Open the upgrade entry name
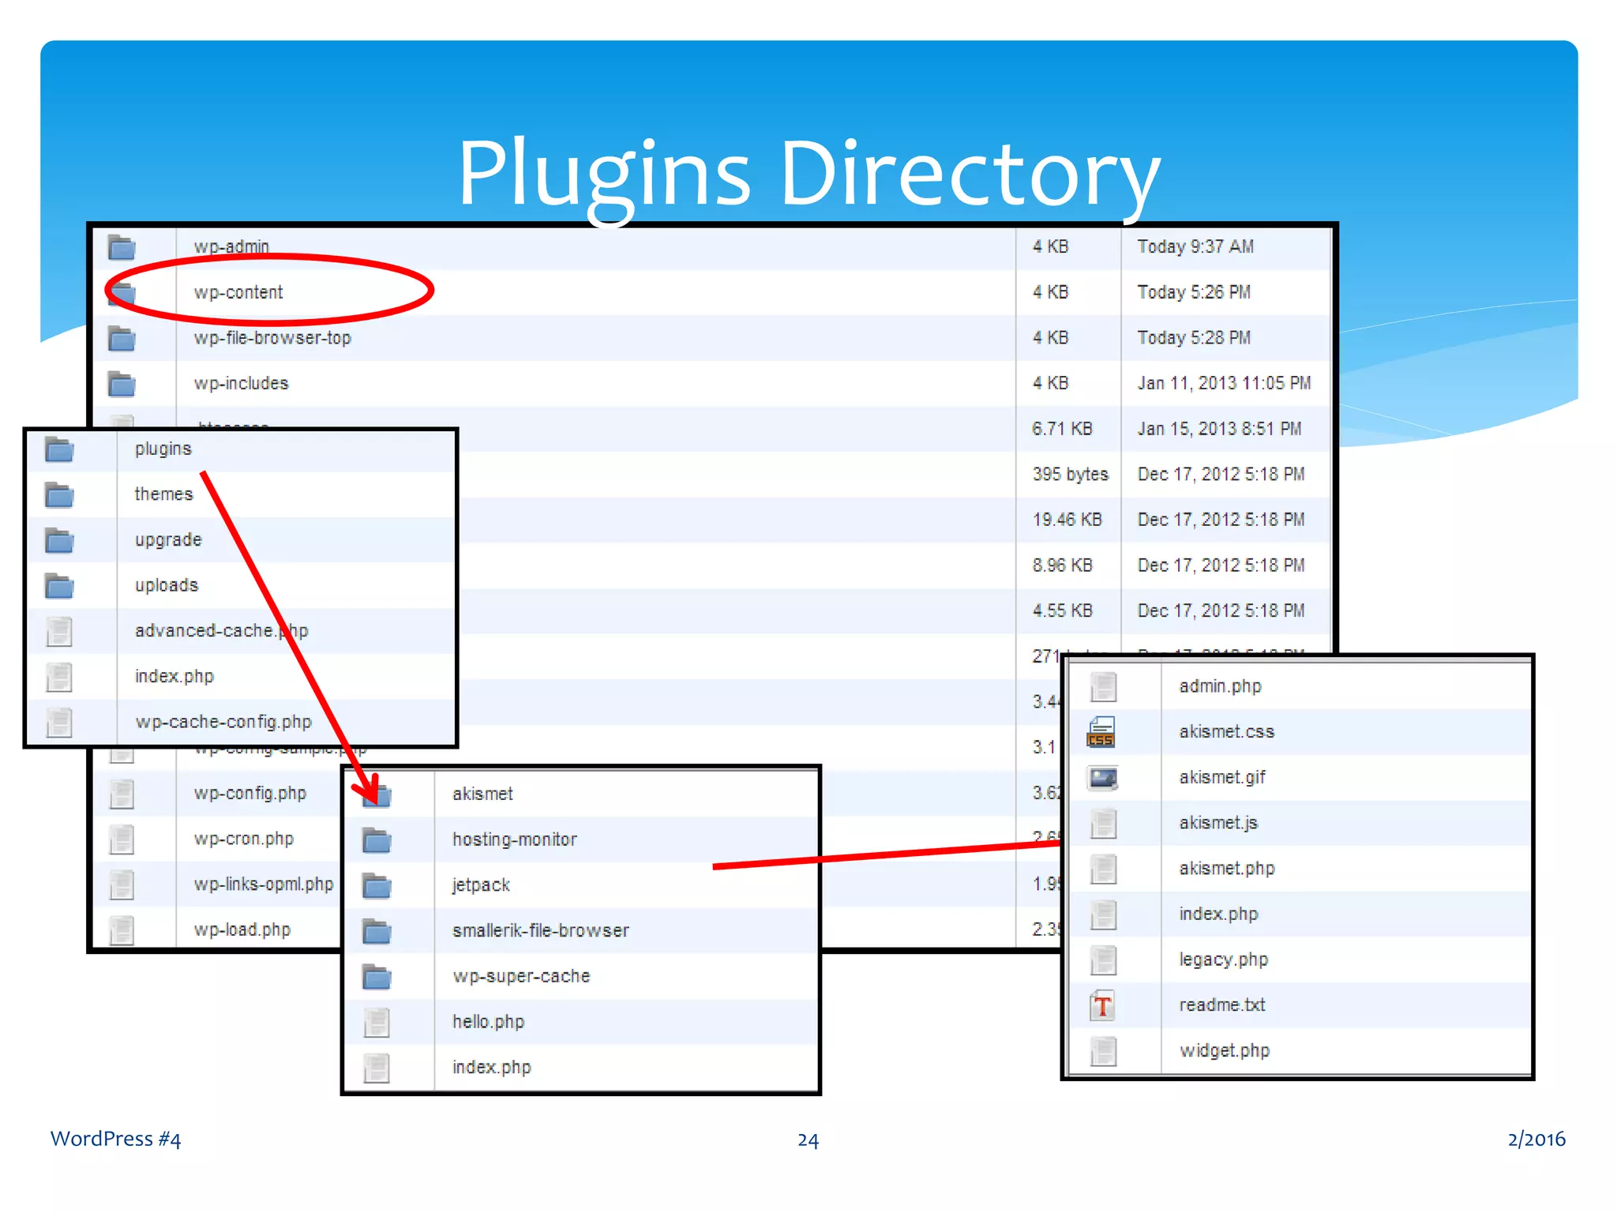Viewport: 1617px width, 1213px height. [168, 540]
